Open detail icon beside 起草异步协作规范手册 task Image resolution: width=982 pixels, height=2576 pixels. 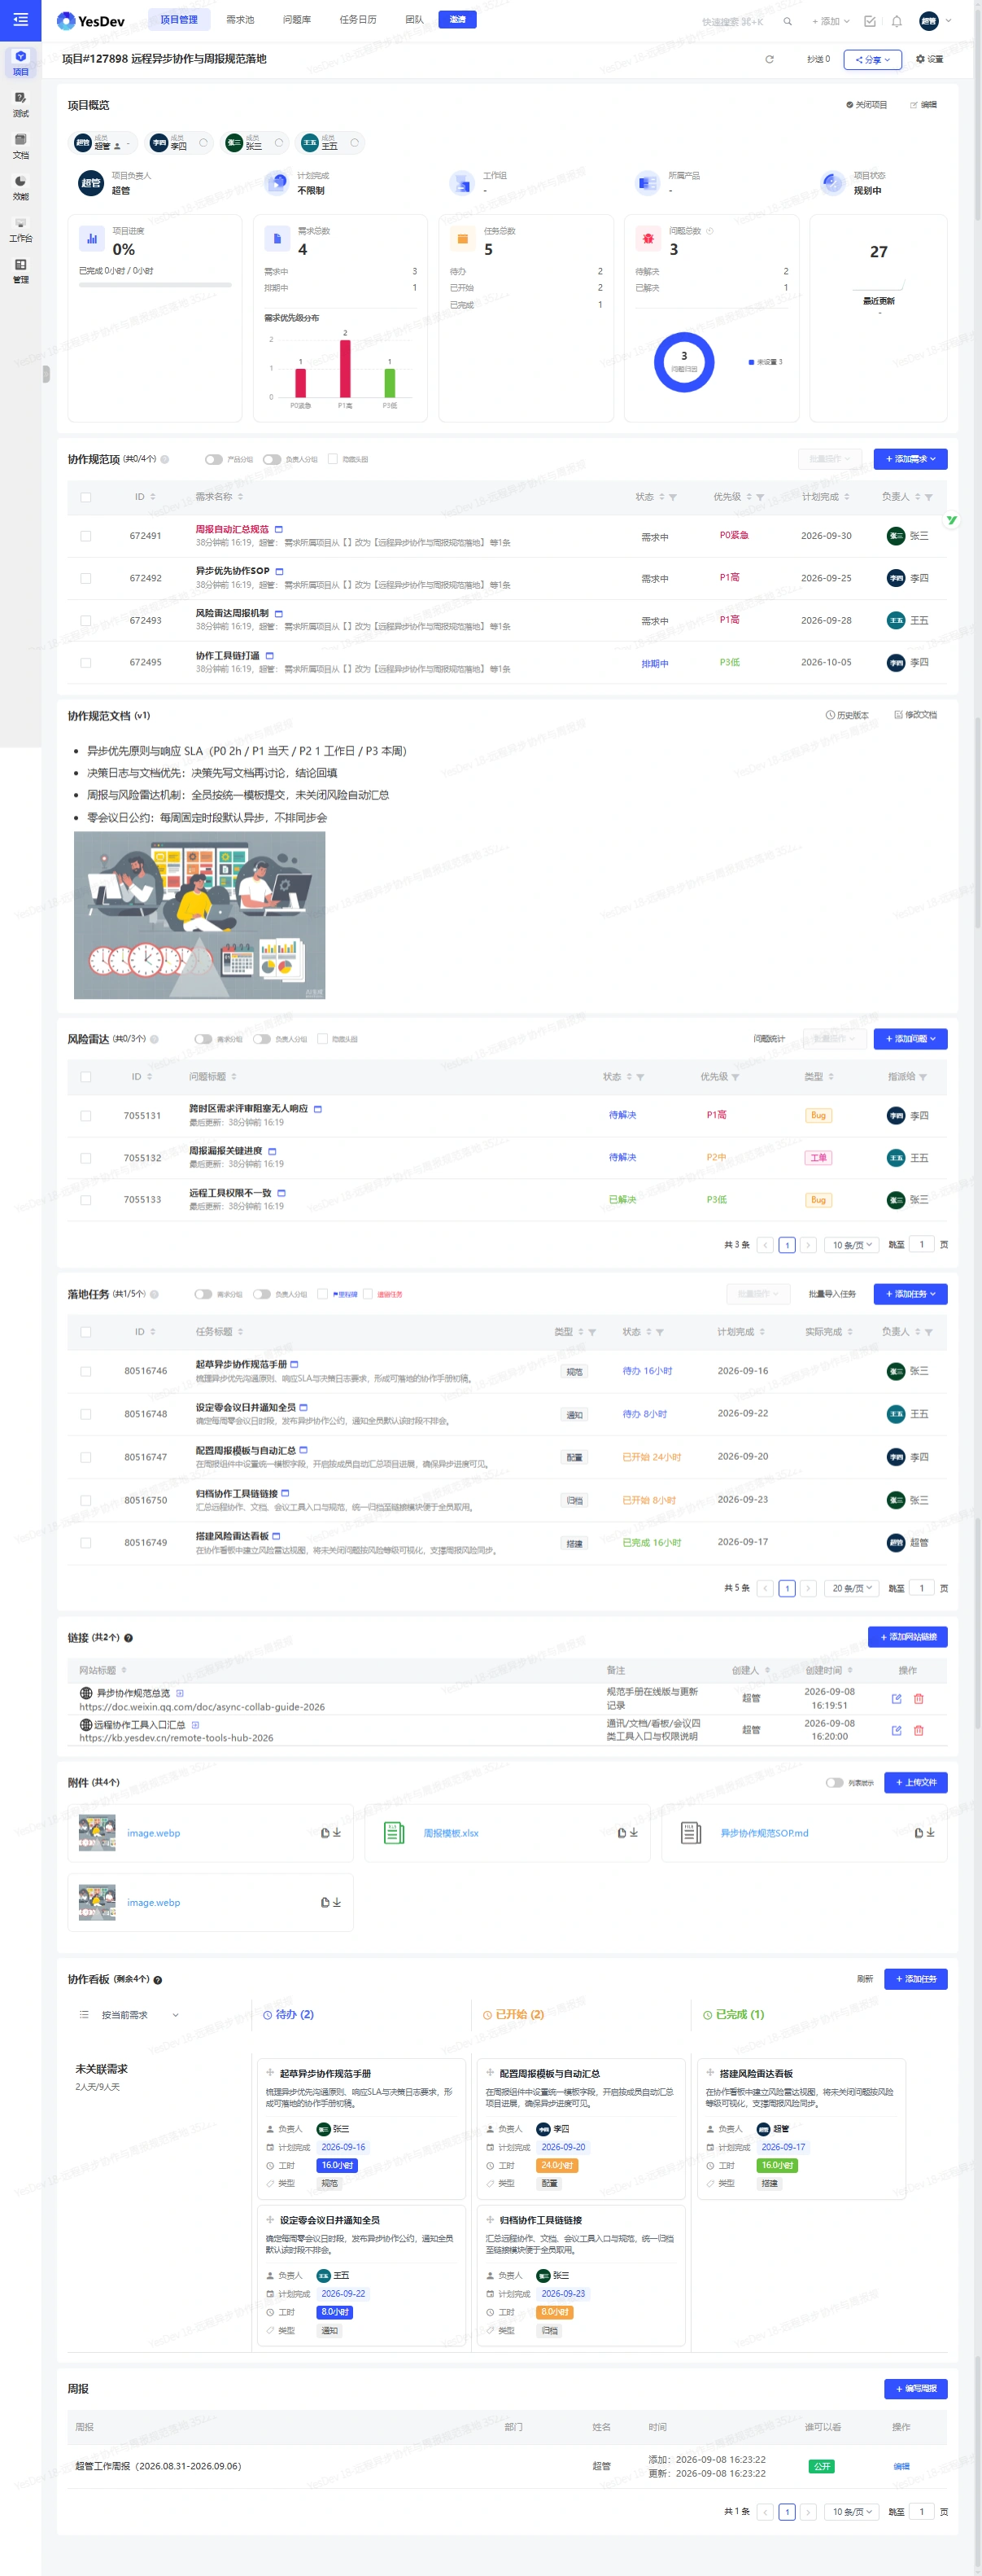pos(294,1364)
